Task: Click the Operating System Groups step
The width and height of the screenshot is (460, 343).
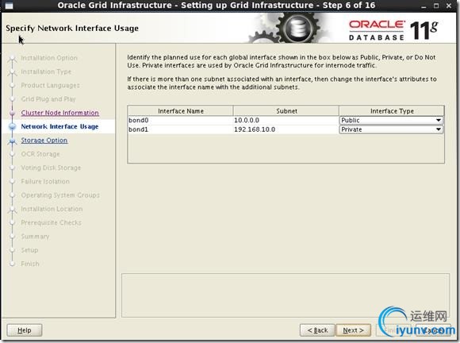Action: (60, 195)
